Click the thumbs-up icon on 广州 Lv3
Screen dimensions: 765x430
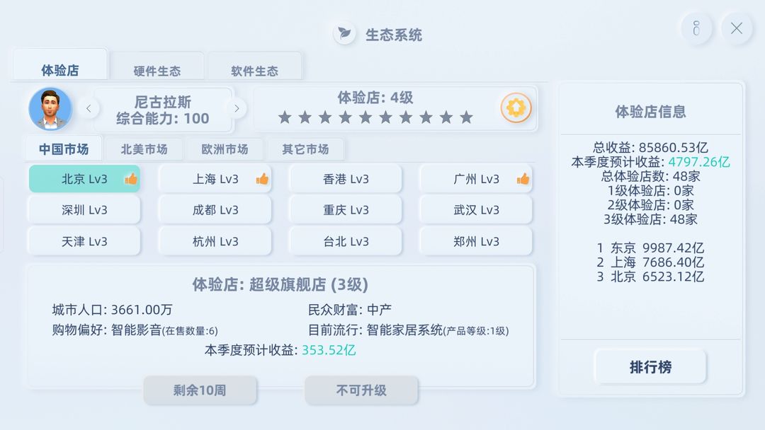523,179
